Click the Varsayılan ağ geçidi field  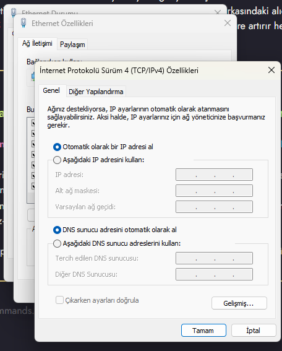[214, 207]
